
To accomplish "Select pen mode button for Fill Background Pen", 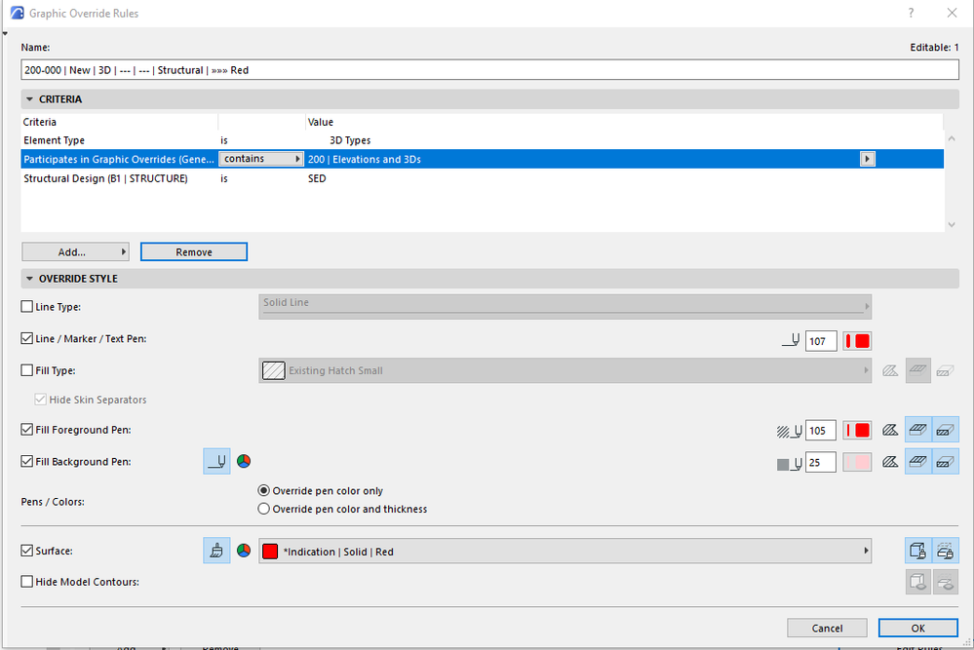I will coord(216,461).
